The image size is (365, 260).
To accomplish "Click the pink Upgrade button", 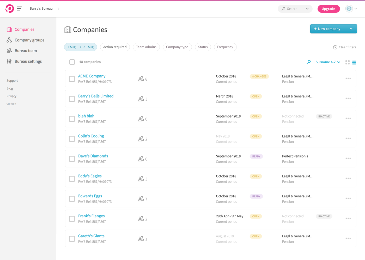I will coord(328,9).
